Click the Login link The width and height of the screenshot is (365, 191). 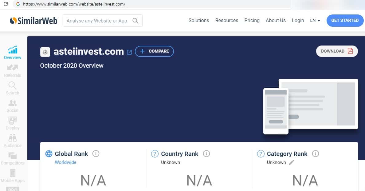pyautogui.click(x=298, y=21)
